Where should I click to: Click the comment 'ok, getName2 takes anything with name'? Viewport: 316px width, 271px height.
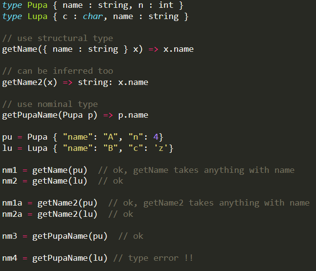click(216, 203)
